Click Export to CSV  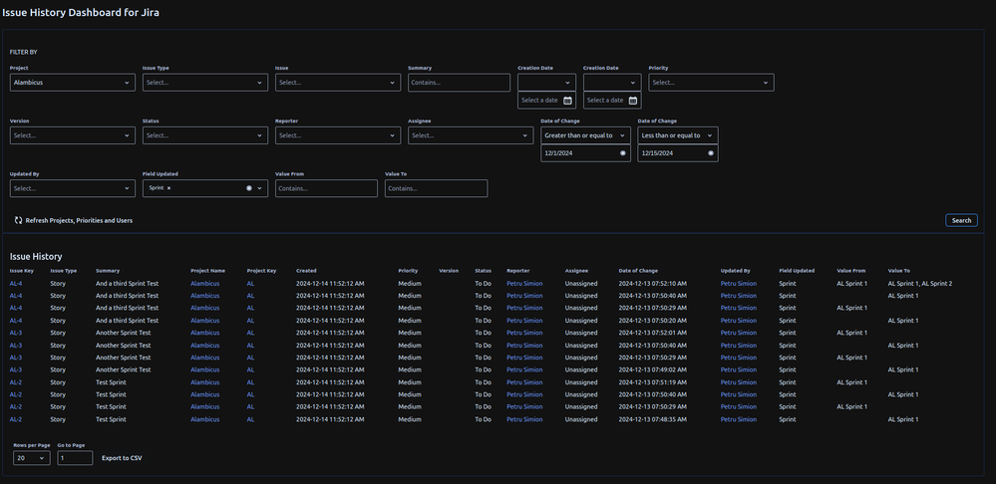tap(122, 458)
